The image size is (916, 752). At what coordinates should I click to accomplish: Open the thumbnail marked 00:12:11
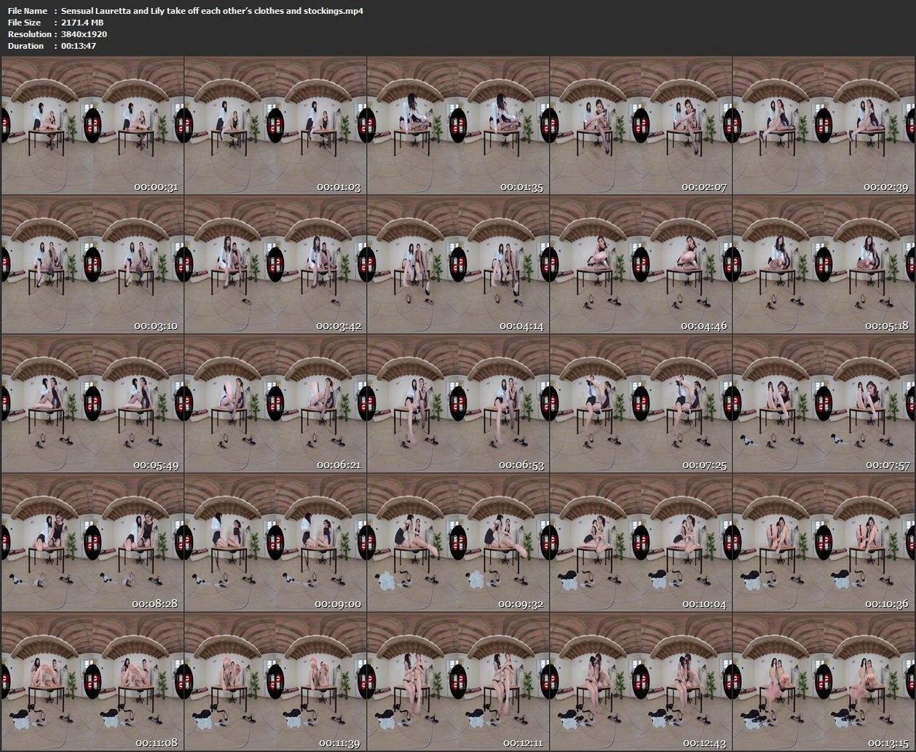457,681
